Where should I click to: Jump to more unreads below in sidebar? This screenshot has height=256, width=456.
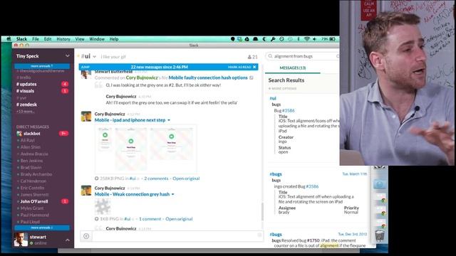pyautogui.click(x=42, y=228)
